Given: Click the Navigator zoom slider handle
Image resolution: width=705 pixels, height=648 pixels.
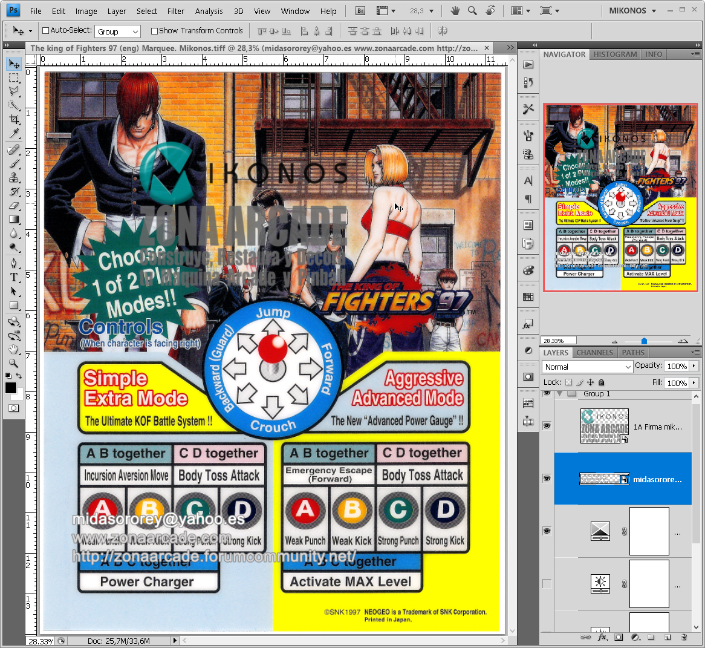Looking at the screenshot, I should click(x=644, y=341).
